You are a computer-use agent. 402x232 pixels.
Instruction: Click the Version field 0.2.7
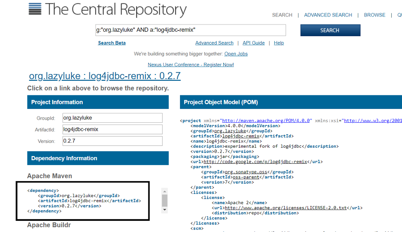coord(112,141)
